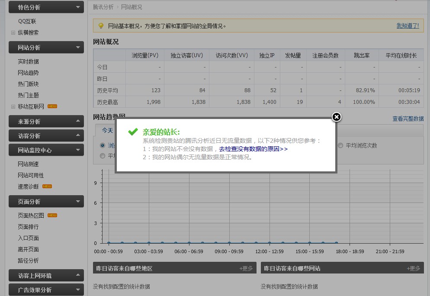Click 去检查没有数据的原因 link
The width and height of the screenshot is (430, 296).
254,149
